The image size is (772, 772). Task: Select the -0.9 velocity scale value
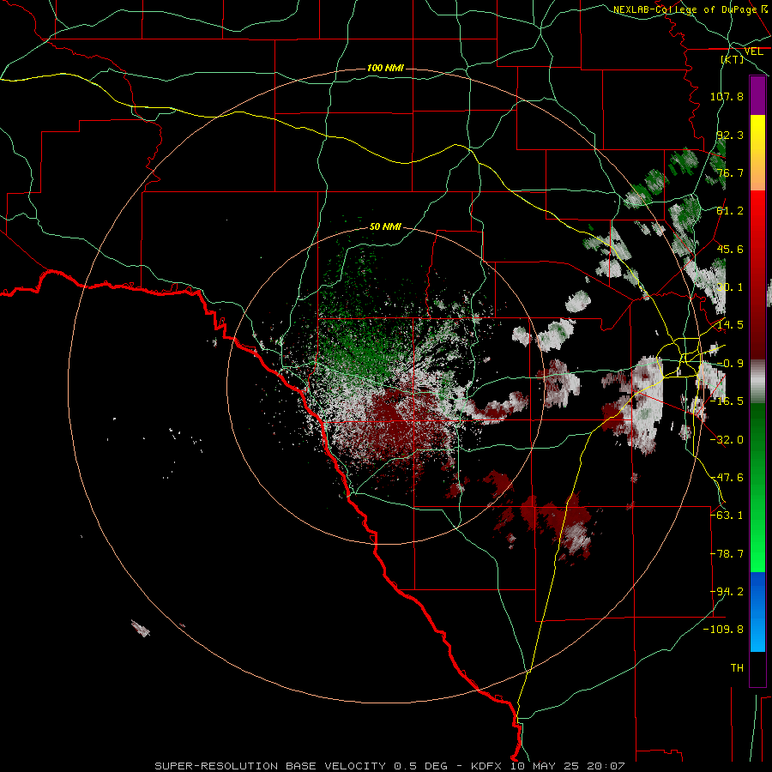point(730,364)
